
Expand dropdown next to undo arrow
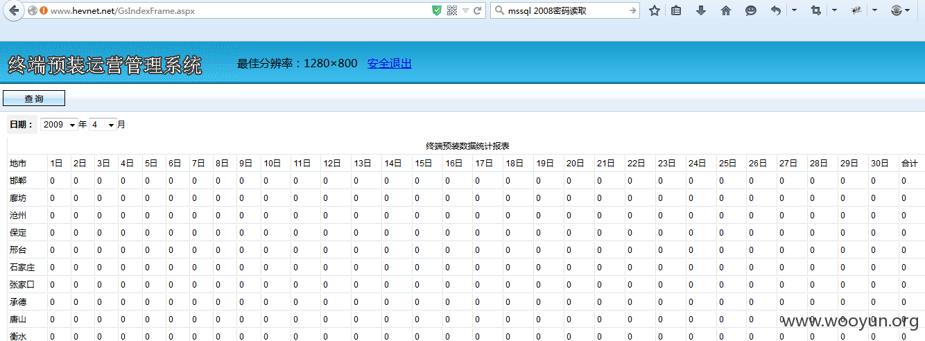point(794,10)
